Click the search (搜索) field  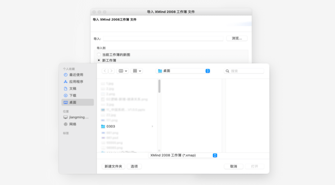pos(244,71)
